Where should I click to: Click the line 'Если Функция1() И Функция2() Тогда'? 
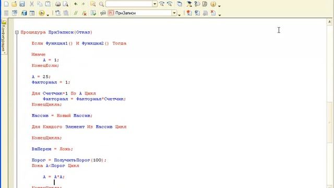point(79,43)
